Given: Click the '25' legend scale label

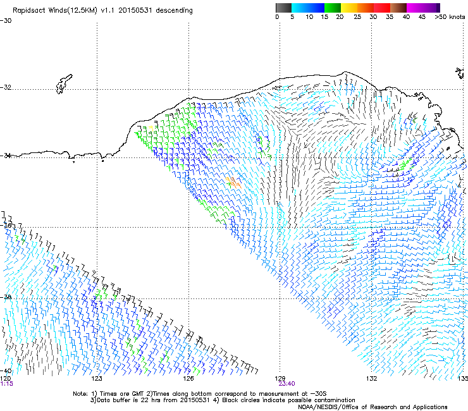Looking at the screenshot, I should (357, 17).
